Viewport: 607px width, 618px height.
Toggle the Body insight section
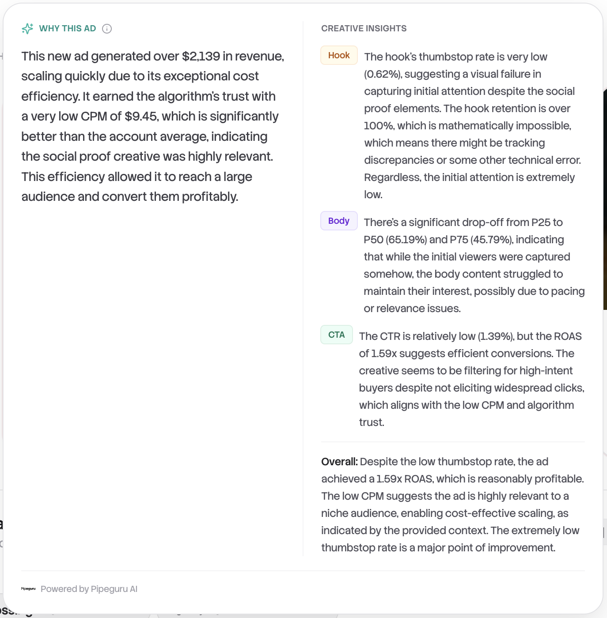point(338,221)
